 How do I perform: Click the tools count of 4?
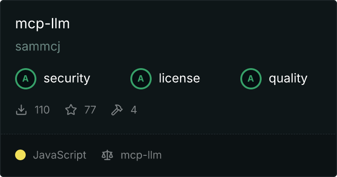point(133,110)
